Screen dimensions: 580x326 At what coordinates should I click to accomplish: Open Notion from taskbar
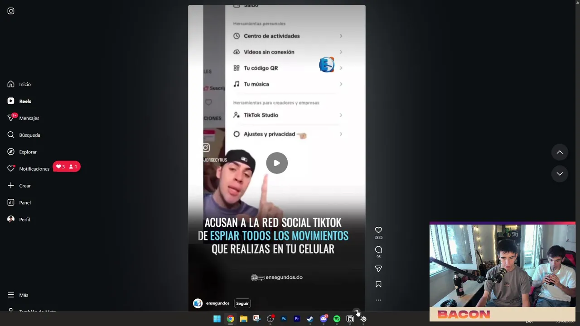(x=350, y=319)
